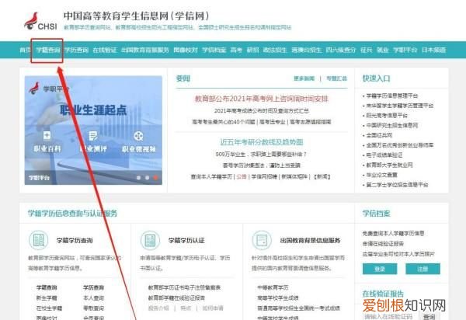The image size is (466, 320).
Task: Switch to the second banner slide dot
Action: click(x=147, y=178)
